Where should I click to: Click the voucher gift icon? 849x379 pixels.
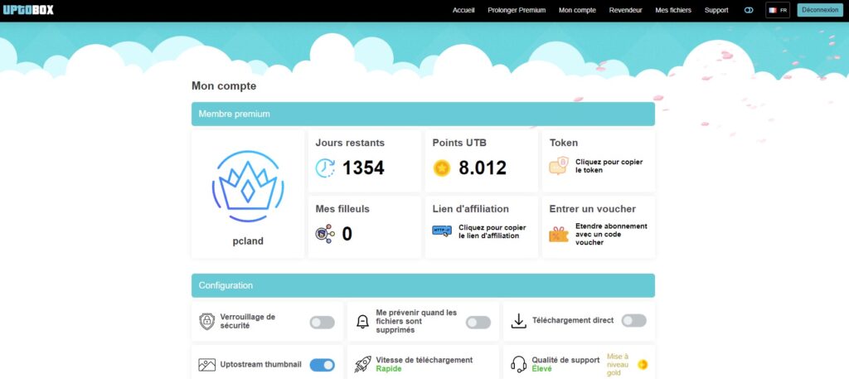click(x=559, y=234)
